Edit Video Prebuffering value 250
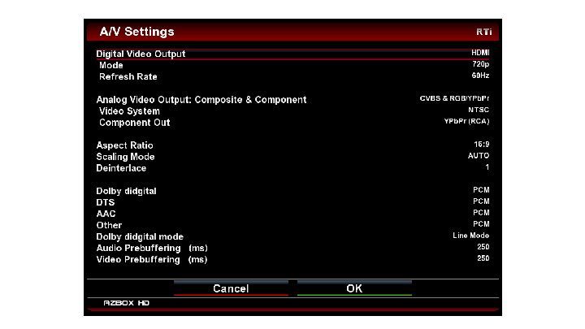 pos(483,258)
